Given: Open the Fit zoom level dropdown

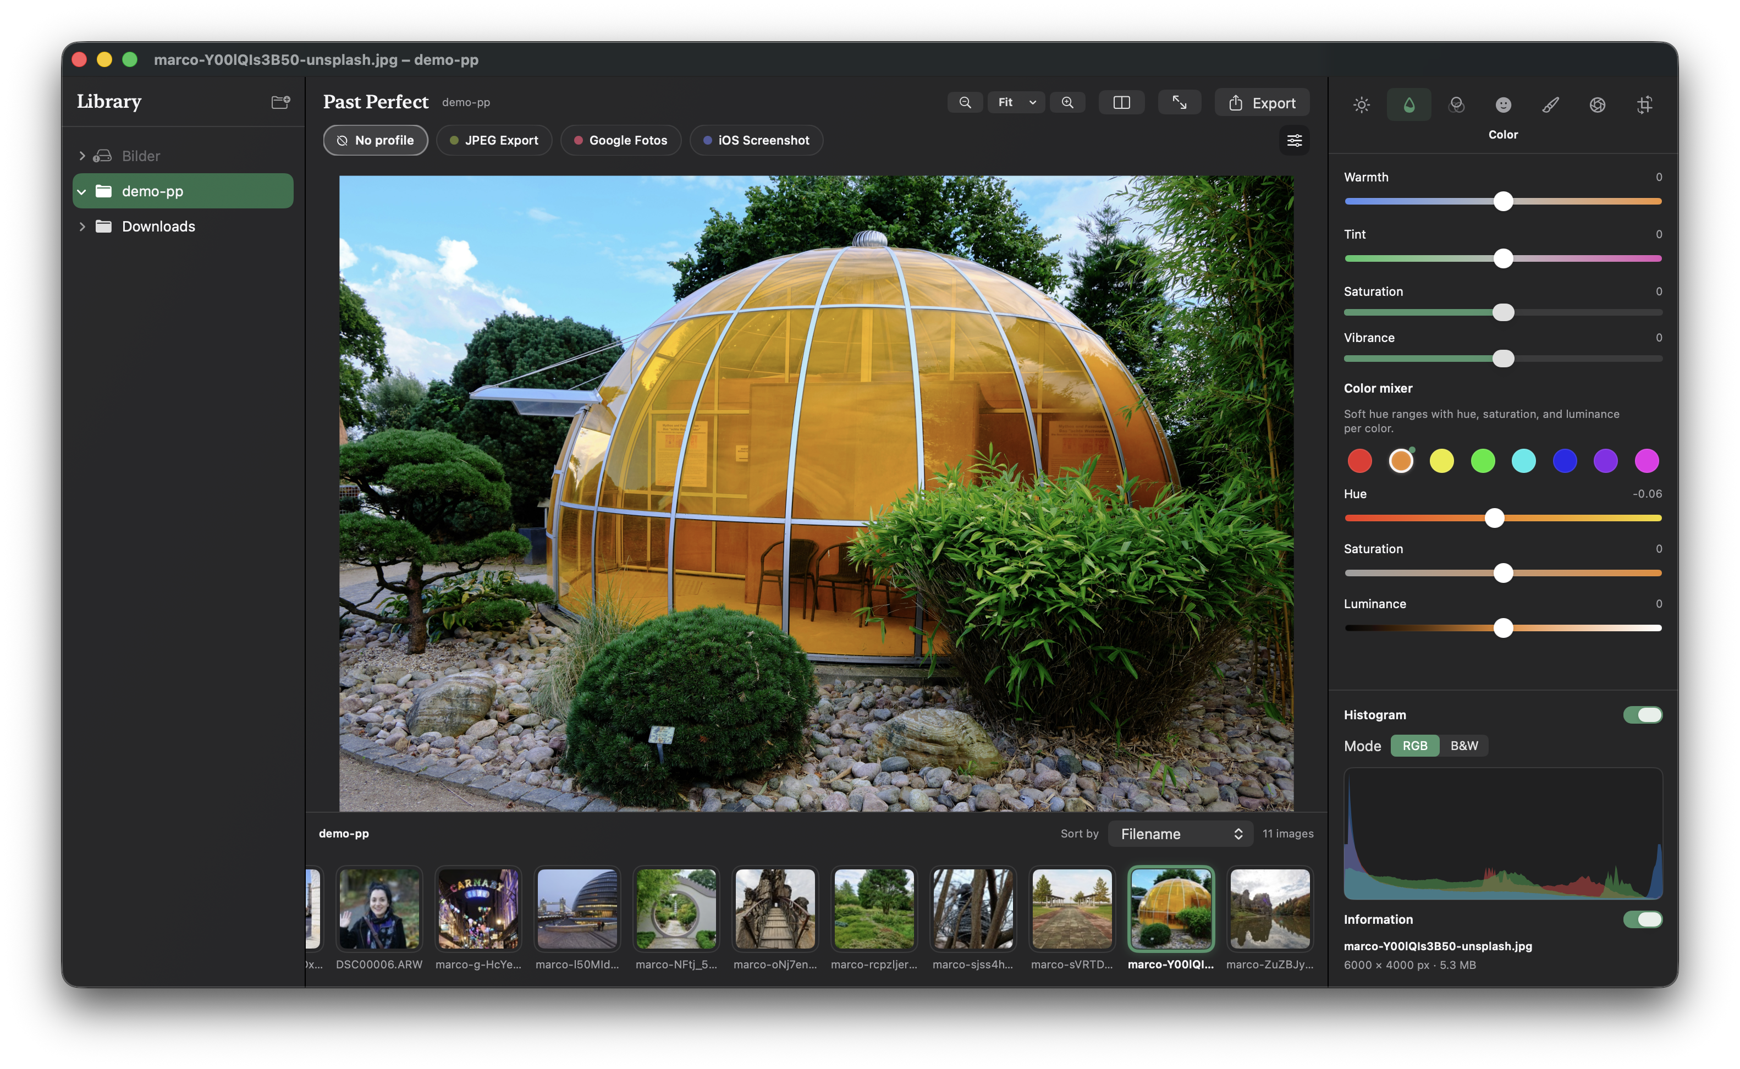Looking at the screenshot, I should [x=1017, y=102].
